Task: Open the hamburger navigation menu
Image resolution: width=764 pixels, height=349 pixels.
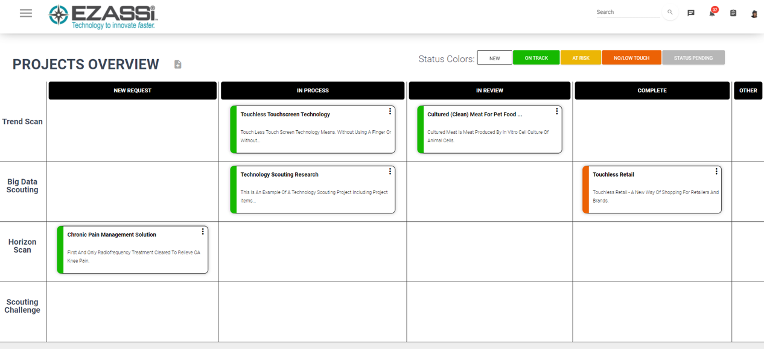Action: (x=26, y=13)
